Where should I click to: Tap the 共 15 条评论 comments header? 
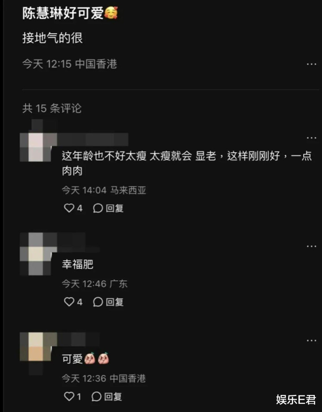(x=52, y=108)
